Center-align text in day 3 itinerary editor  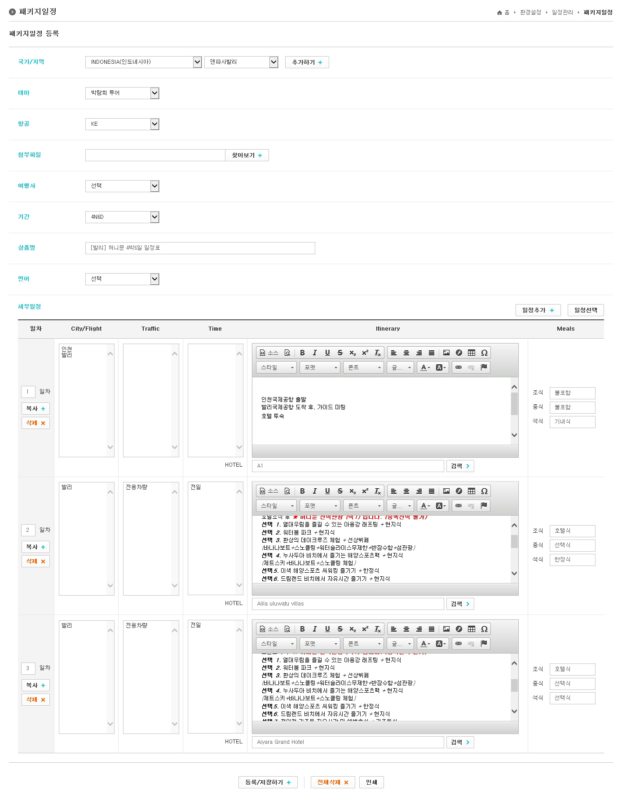[x=406, y=629]
